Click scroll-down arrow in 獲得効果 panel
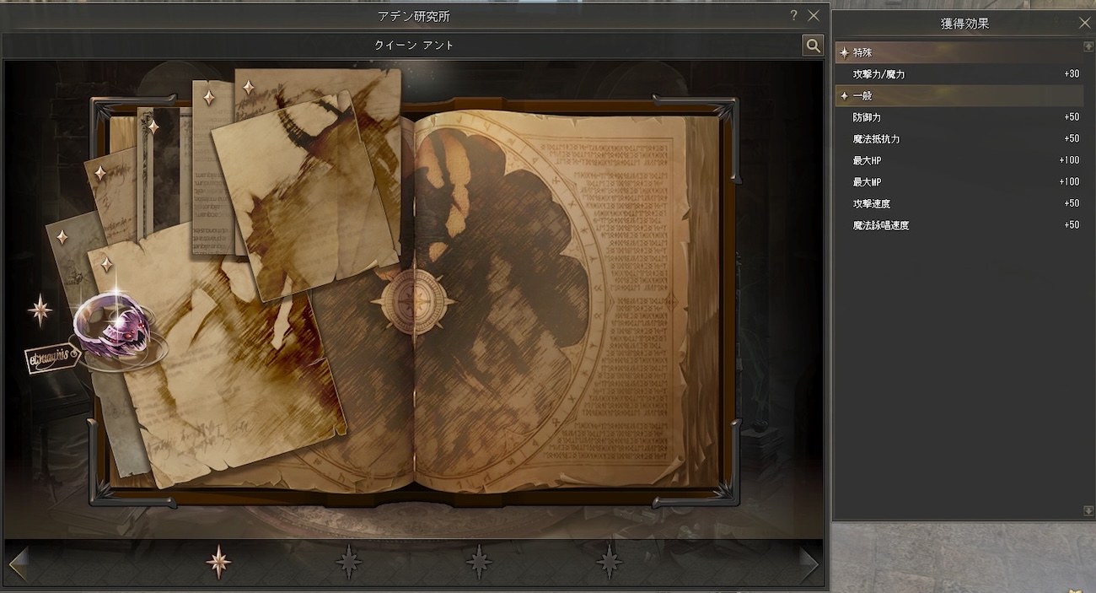The height and width of the screenshot is (593, 1096). pyautogui.click(x=1088, y=511)
